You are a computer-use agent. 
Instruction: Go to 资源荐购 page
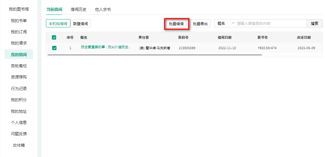tap(18, 77)
